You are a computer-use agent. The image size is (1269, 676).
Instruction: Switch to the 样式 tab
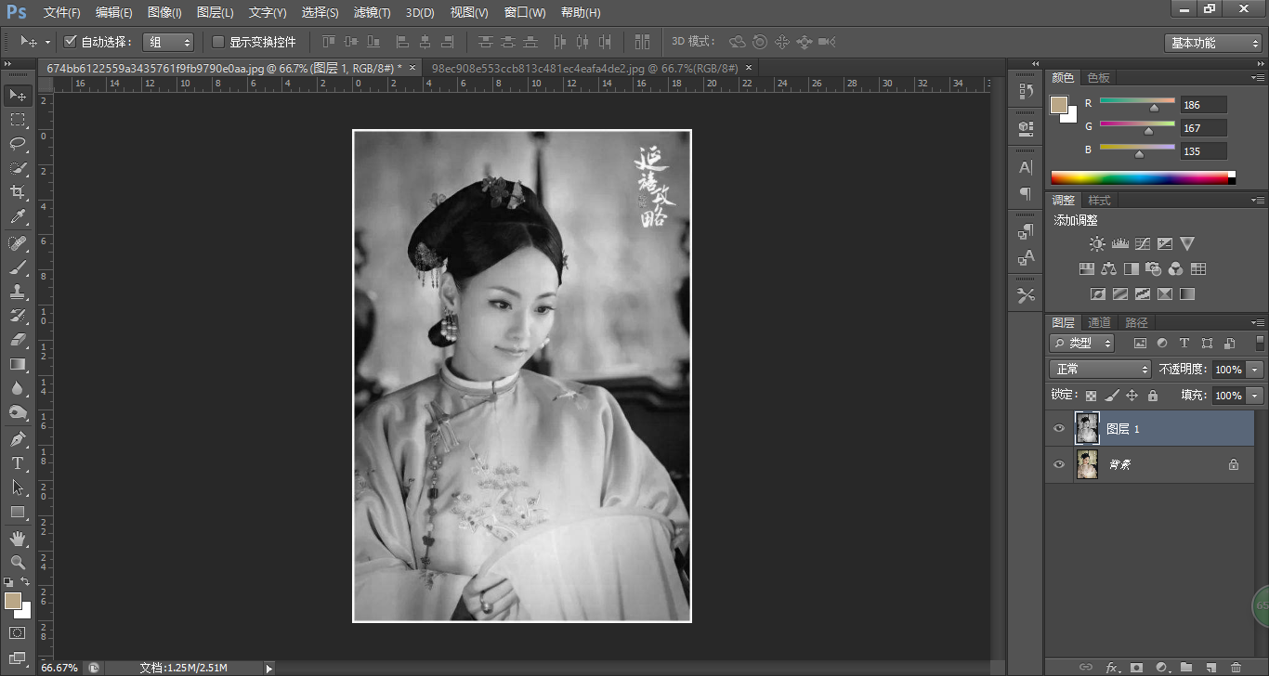pyautogui.click(x=1099, y=201)
